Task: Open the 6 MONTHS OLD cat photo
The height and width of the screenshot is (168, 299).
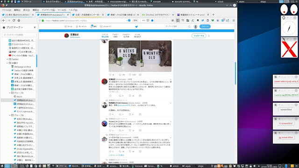Action: tap(156, 56)
